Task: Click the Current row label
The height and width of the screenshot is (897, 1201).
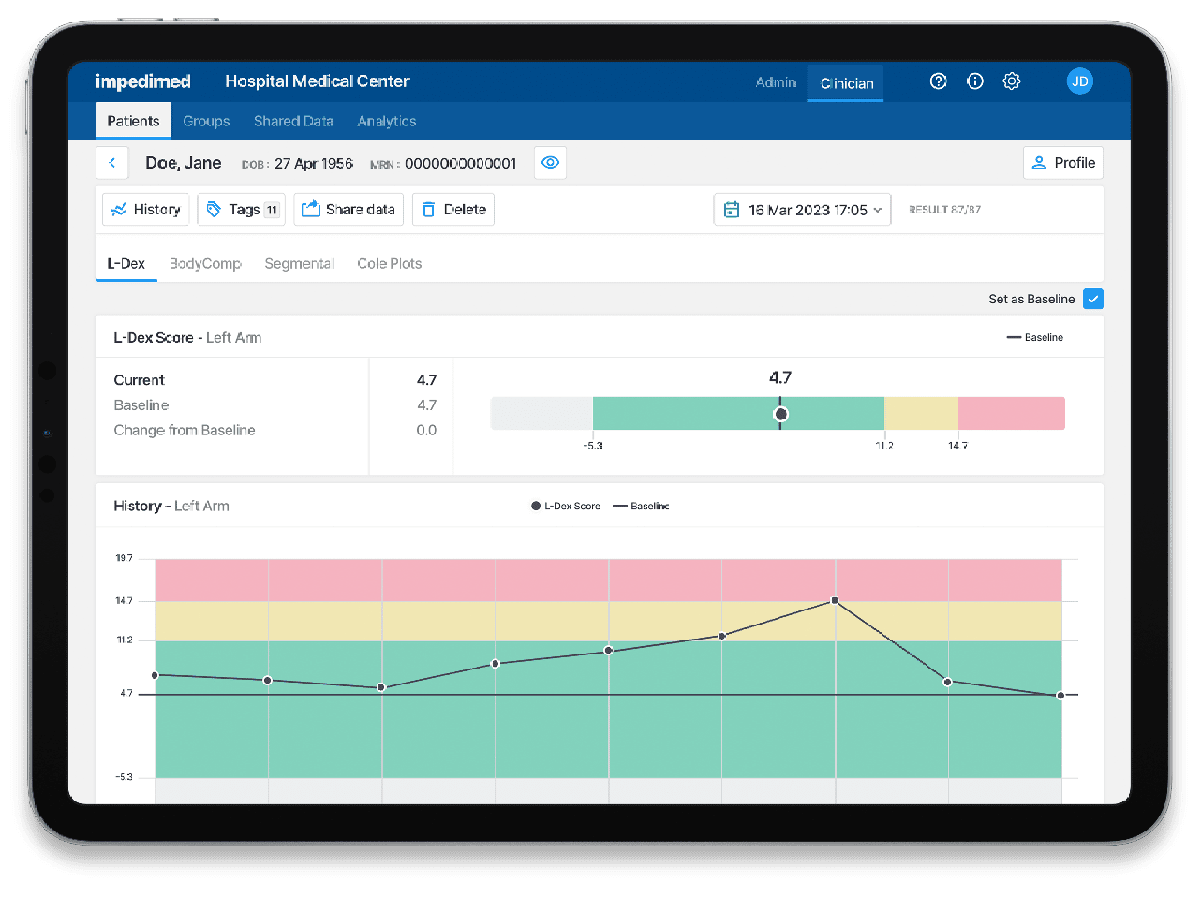Action: 139,380
